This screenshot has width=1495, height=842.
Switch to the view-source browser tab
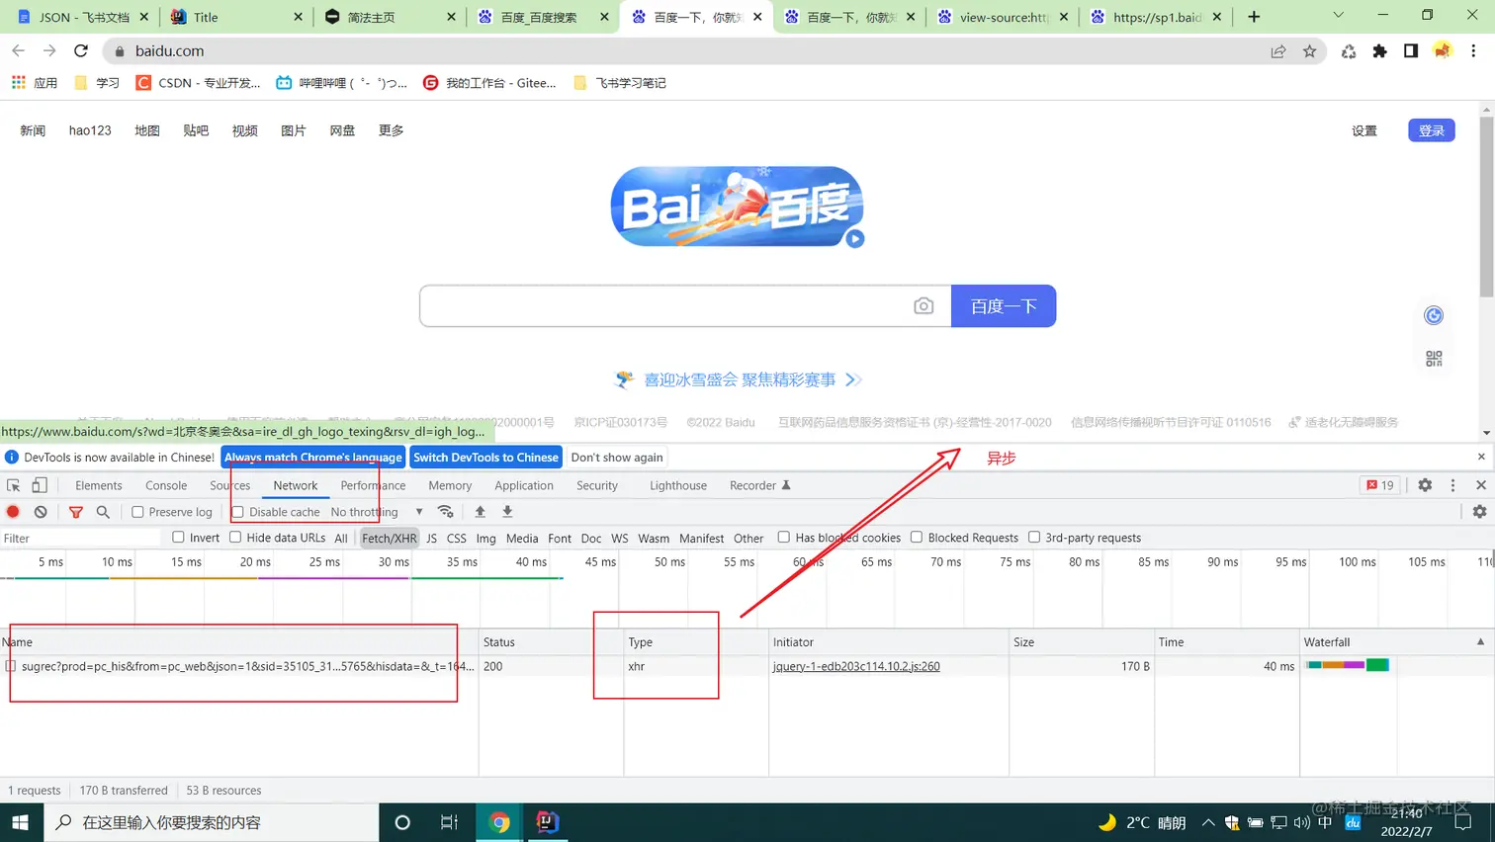[x=1003, y=17]
